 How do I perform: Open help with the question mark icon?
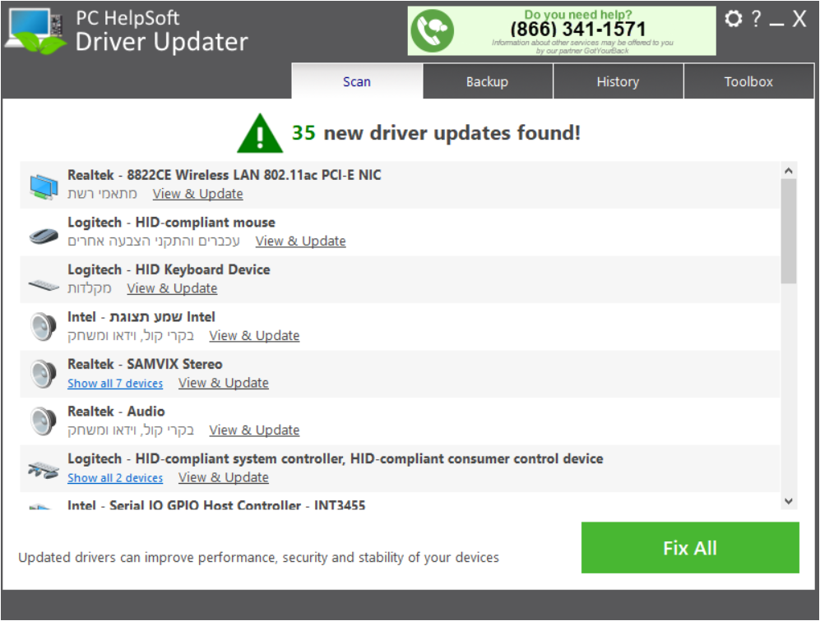756,19
